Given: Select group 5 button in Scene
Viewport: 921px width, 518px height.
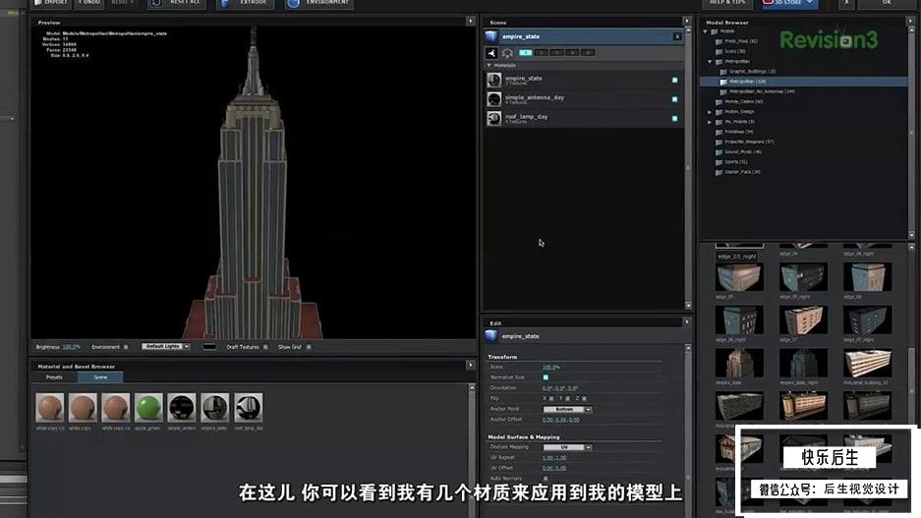Looking at the screenshot, I should (x=588, y=53).
